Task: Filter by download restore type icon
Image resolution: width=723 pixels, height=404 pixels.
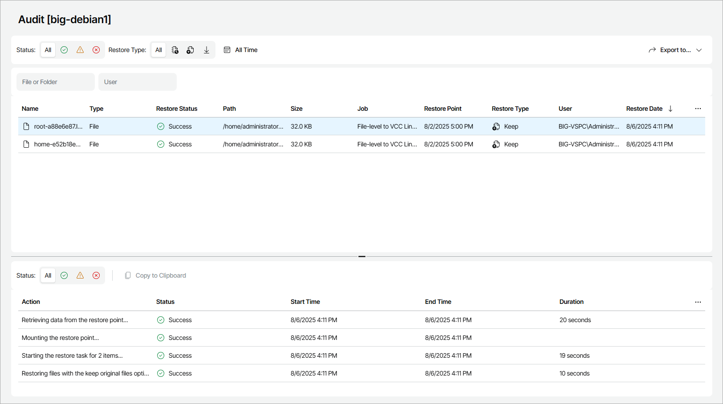Action: pos(207,50)
